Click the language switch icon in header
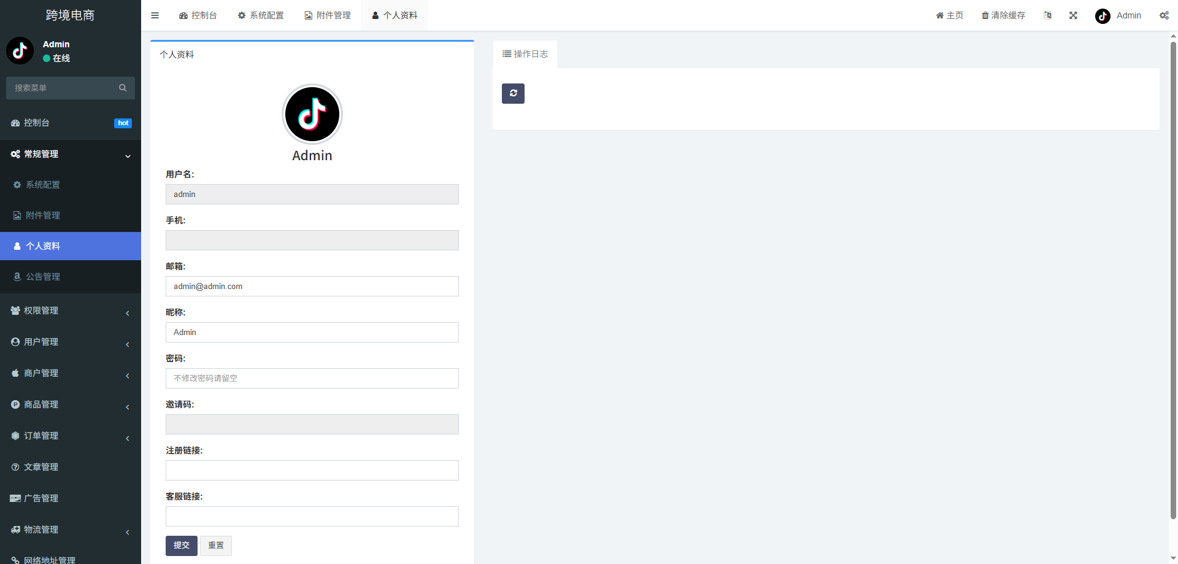 1047,15
